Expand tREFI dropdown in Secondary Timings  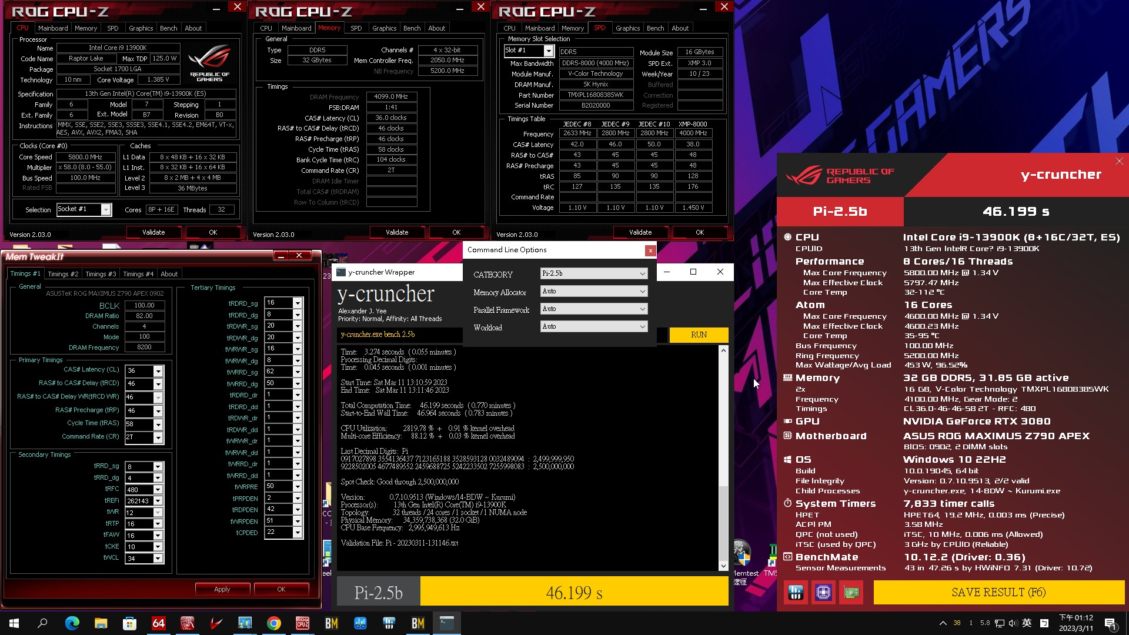[x=158, y=501]
